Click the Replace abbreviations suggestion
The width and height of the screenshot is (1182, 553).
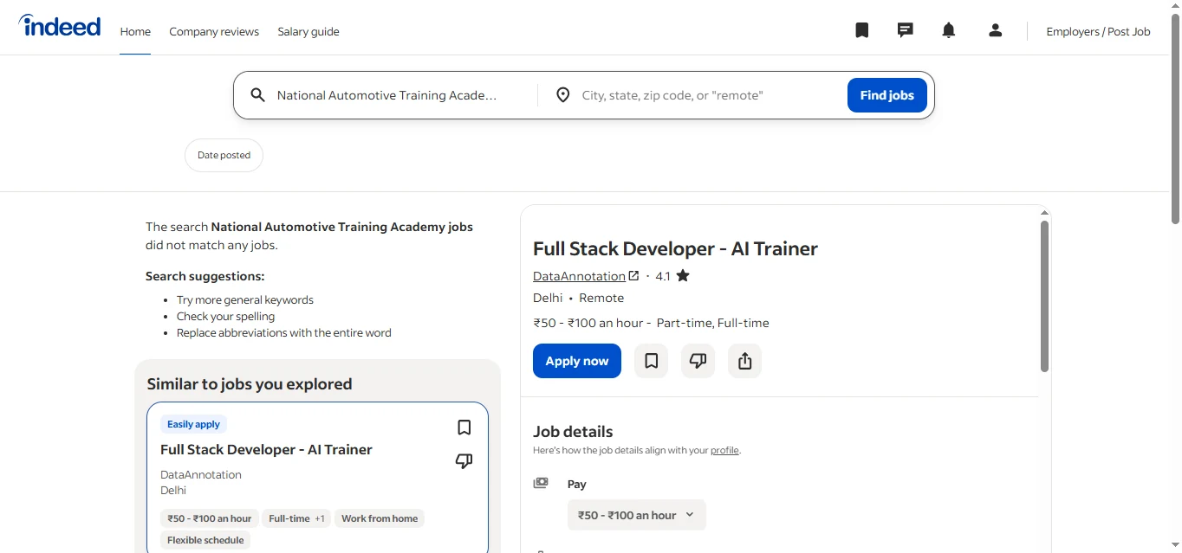point(284,332)
